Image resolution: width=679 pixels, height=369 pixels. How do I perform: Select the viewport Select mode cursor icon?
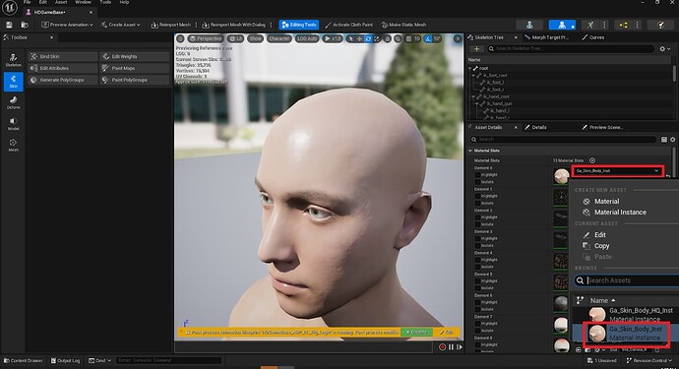click(350, 39)
